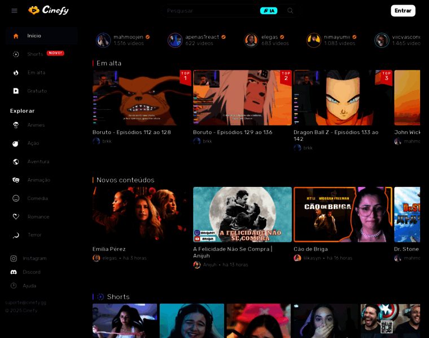Click the Romance heart icon

[16, 216]
